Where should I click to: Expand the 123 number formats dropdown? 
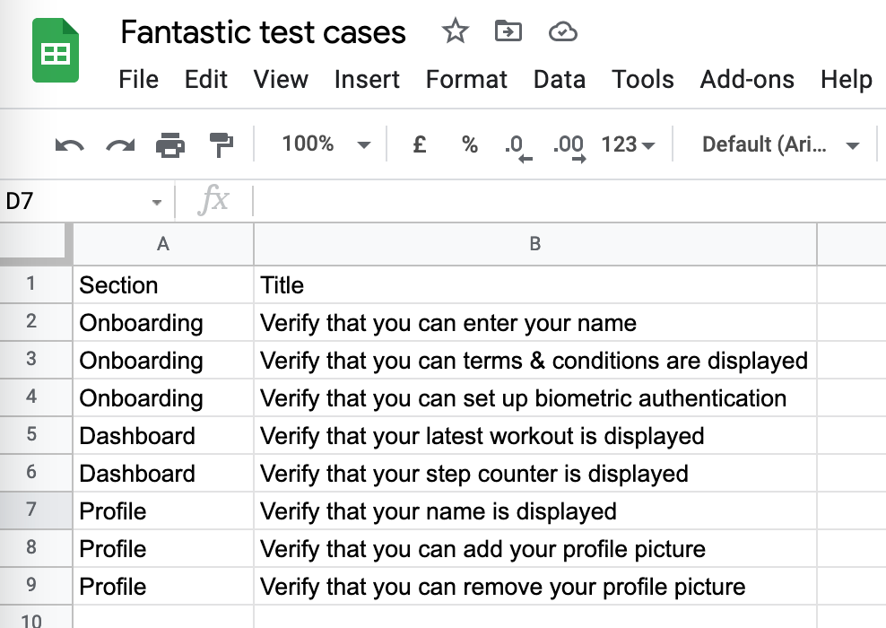[628, 144]
